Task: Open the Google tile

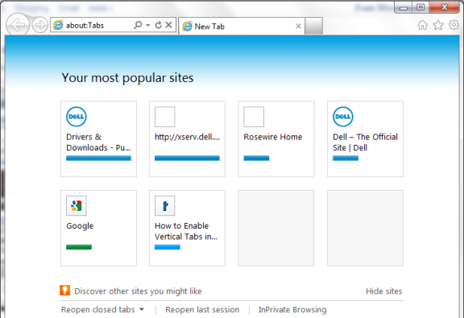Action: tap(98, 228)
